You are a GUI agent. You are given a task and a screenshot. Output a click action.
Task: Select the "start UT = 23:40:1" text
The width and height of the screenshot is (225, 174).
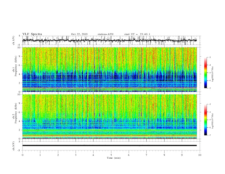pyautogui.click(x=137, y=34)
